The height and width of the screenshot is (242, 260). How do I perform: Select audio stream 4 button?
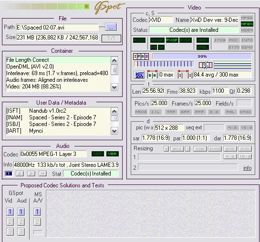[42, 174]
